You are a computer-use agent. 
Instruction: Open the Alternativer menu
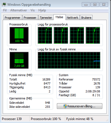(x=18, y=10)
